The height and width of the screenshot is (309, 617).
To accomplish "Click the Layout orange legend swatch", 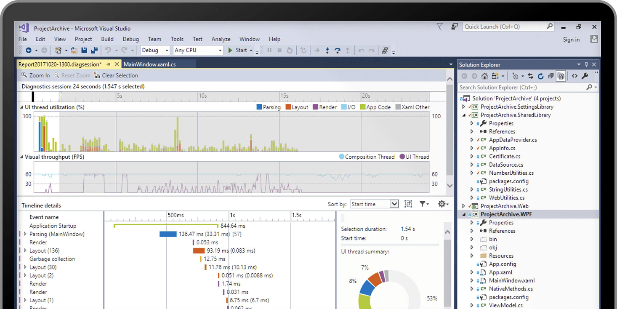I will point(288,107).
